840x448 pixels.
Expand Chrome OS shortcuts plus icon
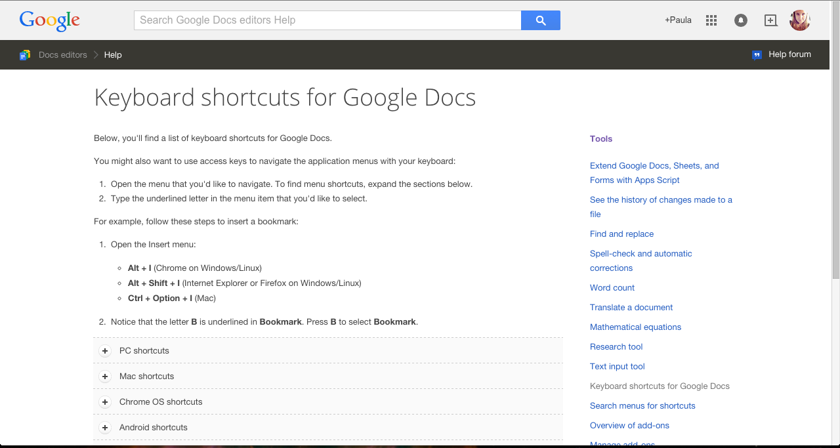pos(105,402)
